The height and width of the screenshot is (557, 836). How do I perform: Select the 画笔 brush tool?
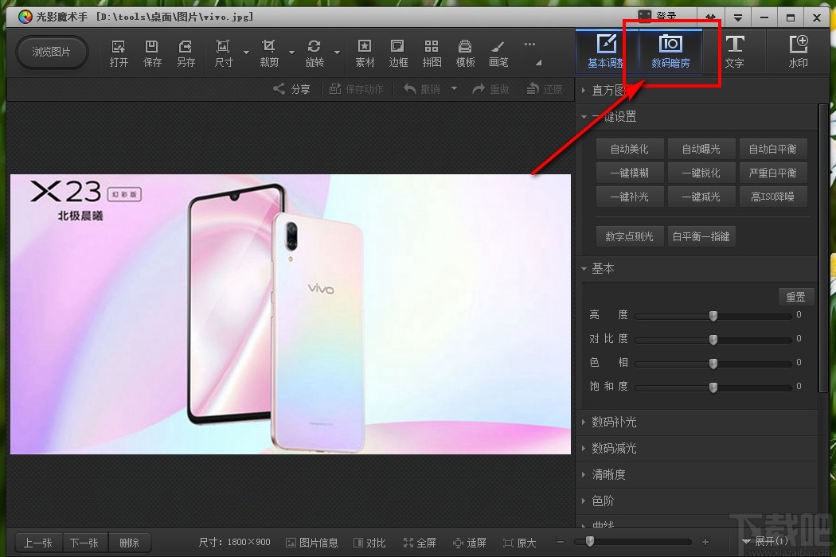(x=498, y=53)
